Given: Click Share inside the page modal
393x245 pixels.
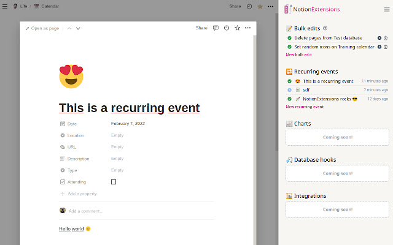Looking at the screenshot, I should point(201,28).
